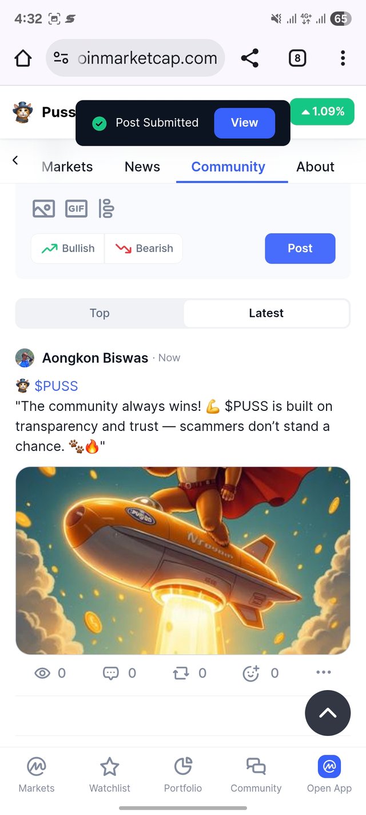Open the three-dot browser menu
Image resolution: width=366 pixels, height=815 pixels.
click(x=343, y=58)
